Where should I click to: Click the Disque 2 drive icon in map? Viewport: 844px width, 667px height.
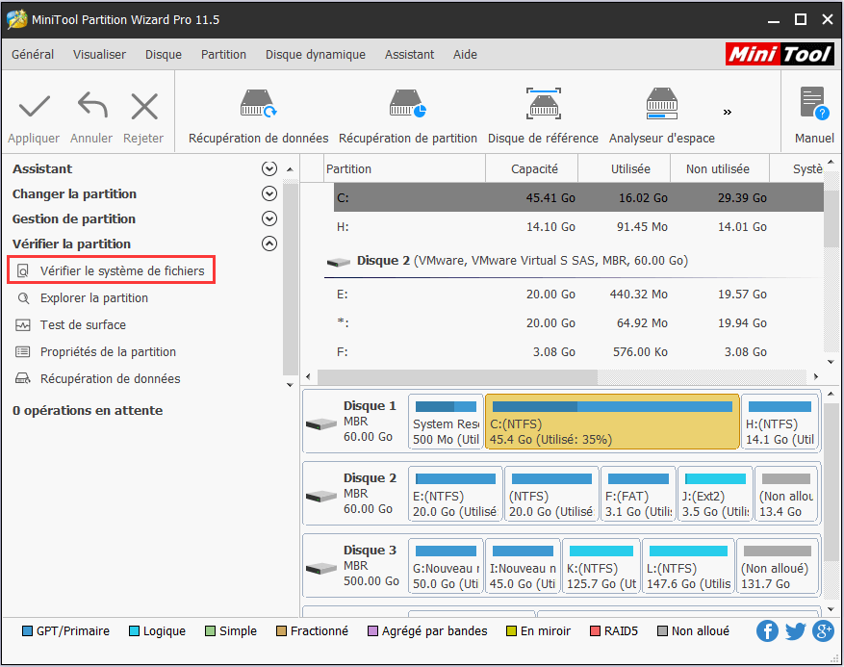321,497
